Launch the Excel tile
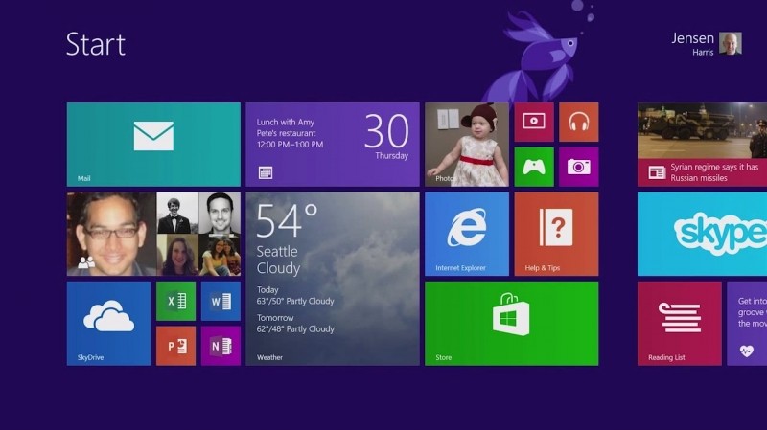767x430 pixels. point(176,301)
